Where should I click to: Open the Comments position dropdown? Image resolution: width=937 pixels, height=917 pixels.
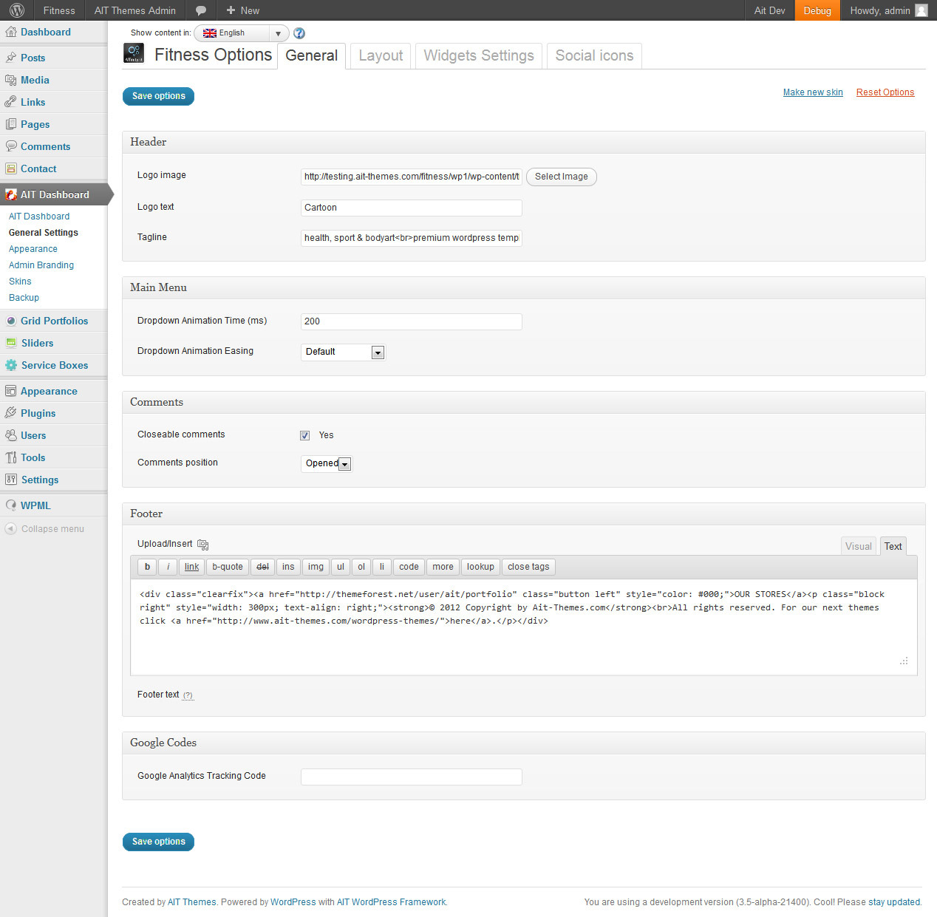[x=327, y=463]
